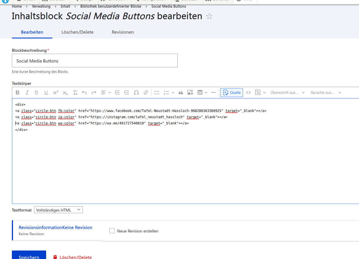Add the page to favorites with the star
The width and height of the screenshot is (359, 259).
coord(209,16)
